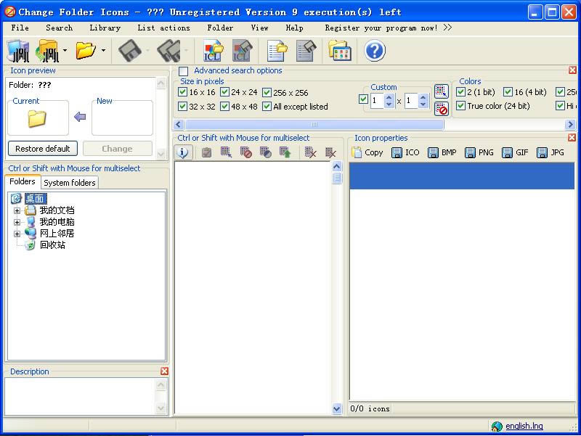
Task: Click the grid icon with green up arrow
Action: 285,152
